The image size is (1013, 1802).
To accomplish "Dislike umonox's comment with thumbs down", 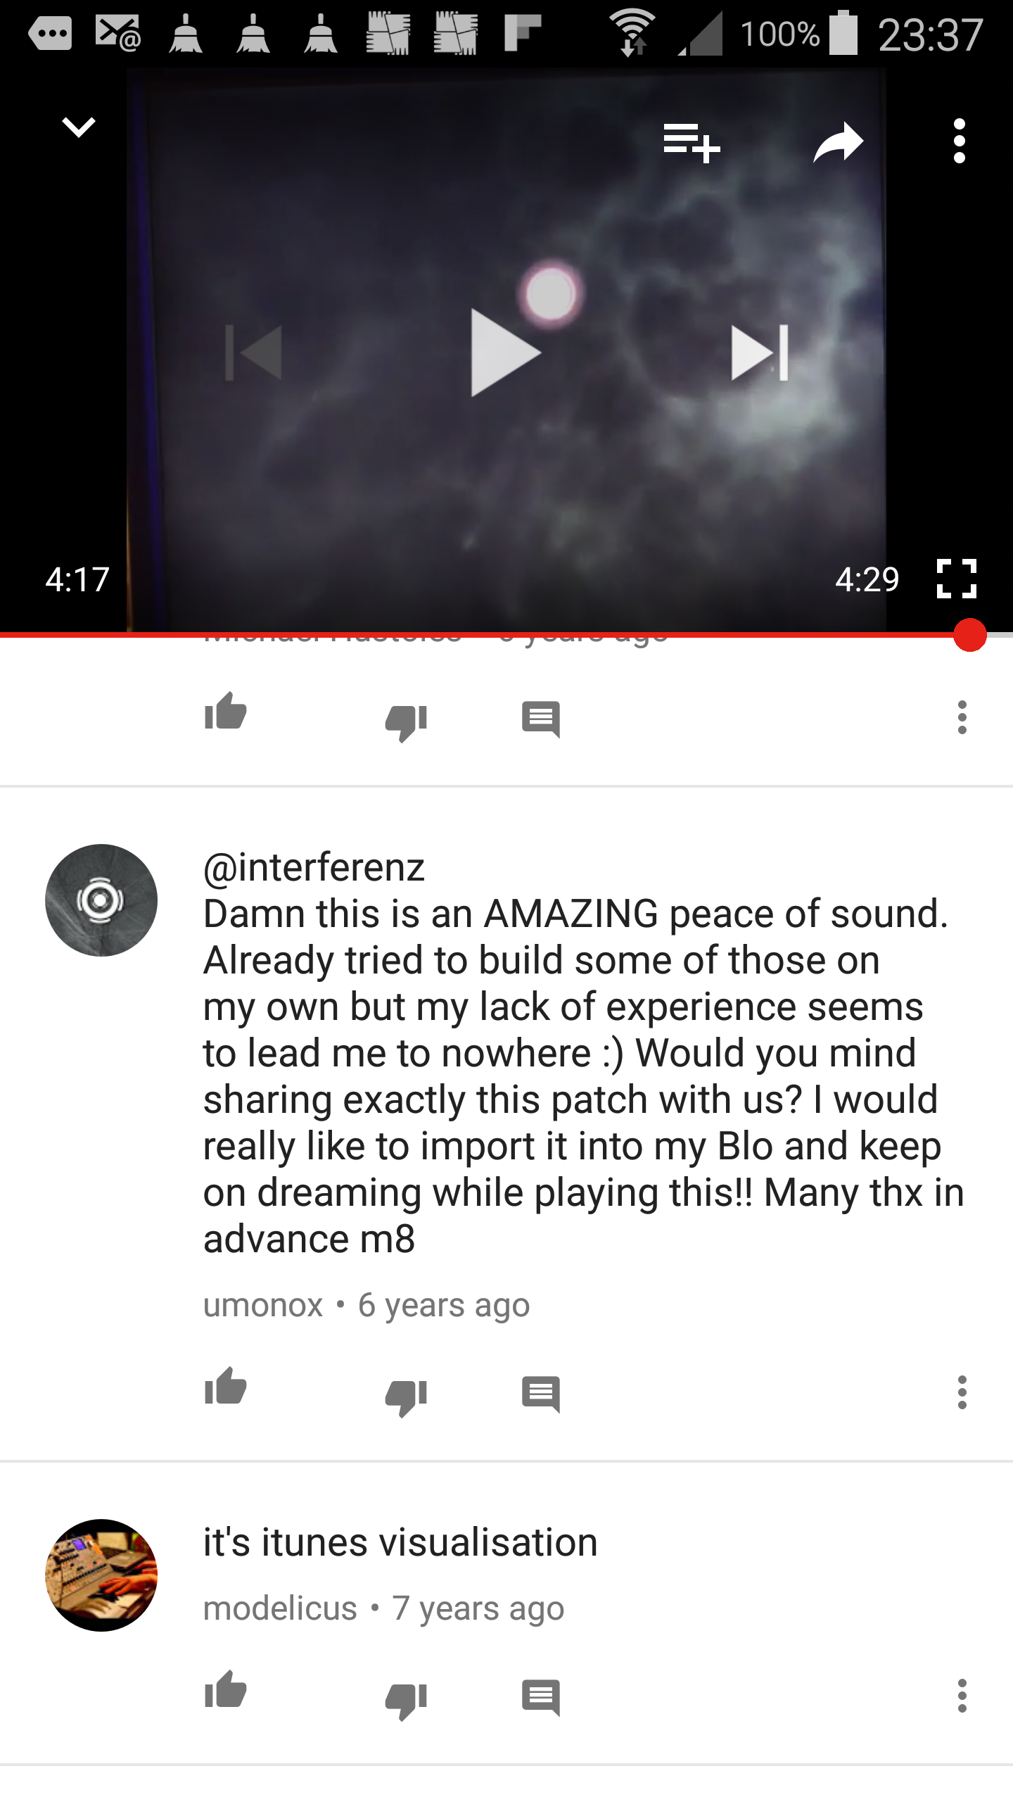I will point(406,1397).
